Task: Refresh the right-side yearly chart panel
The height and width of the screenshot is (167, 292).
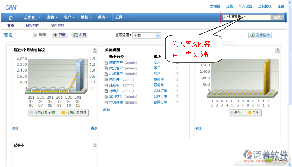Action: [x=278, y=50]
